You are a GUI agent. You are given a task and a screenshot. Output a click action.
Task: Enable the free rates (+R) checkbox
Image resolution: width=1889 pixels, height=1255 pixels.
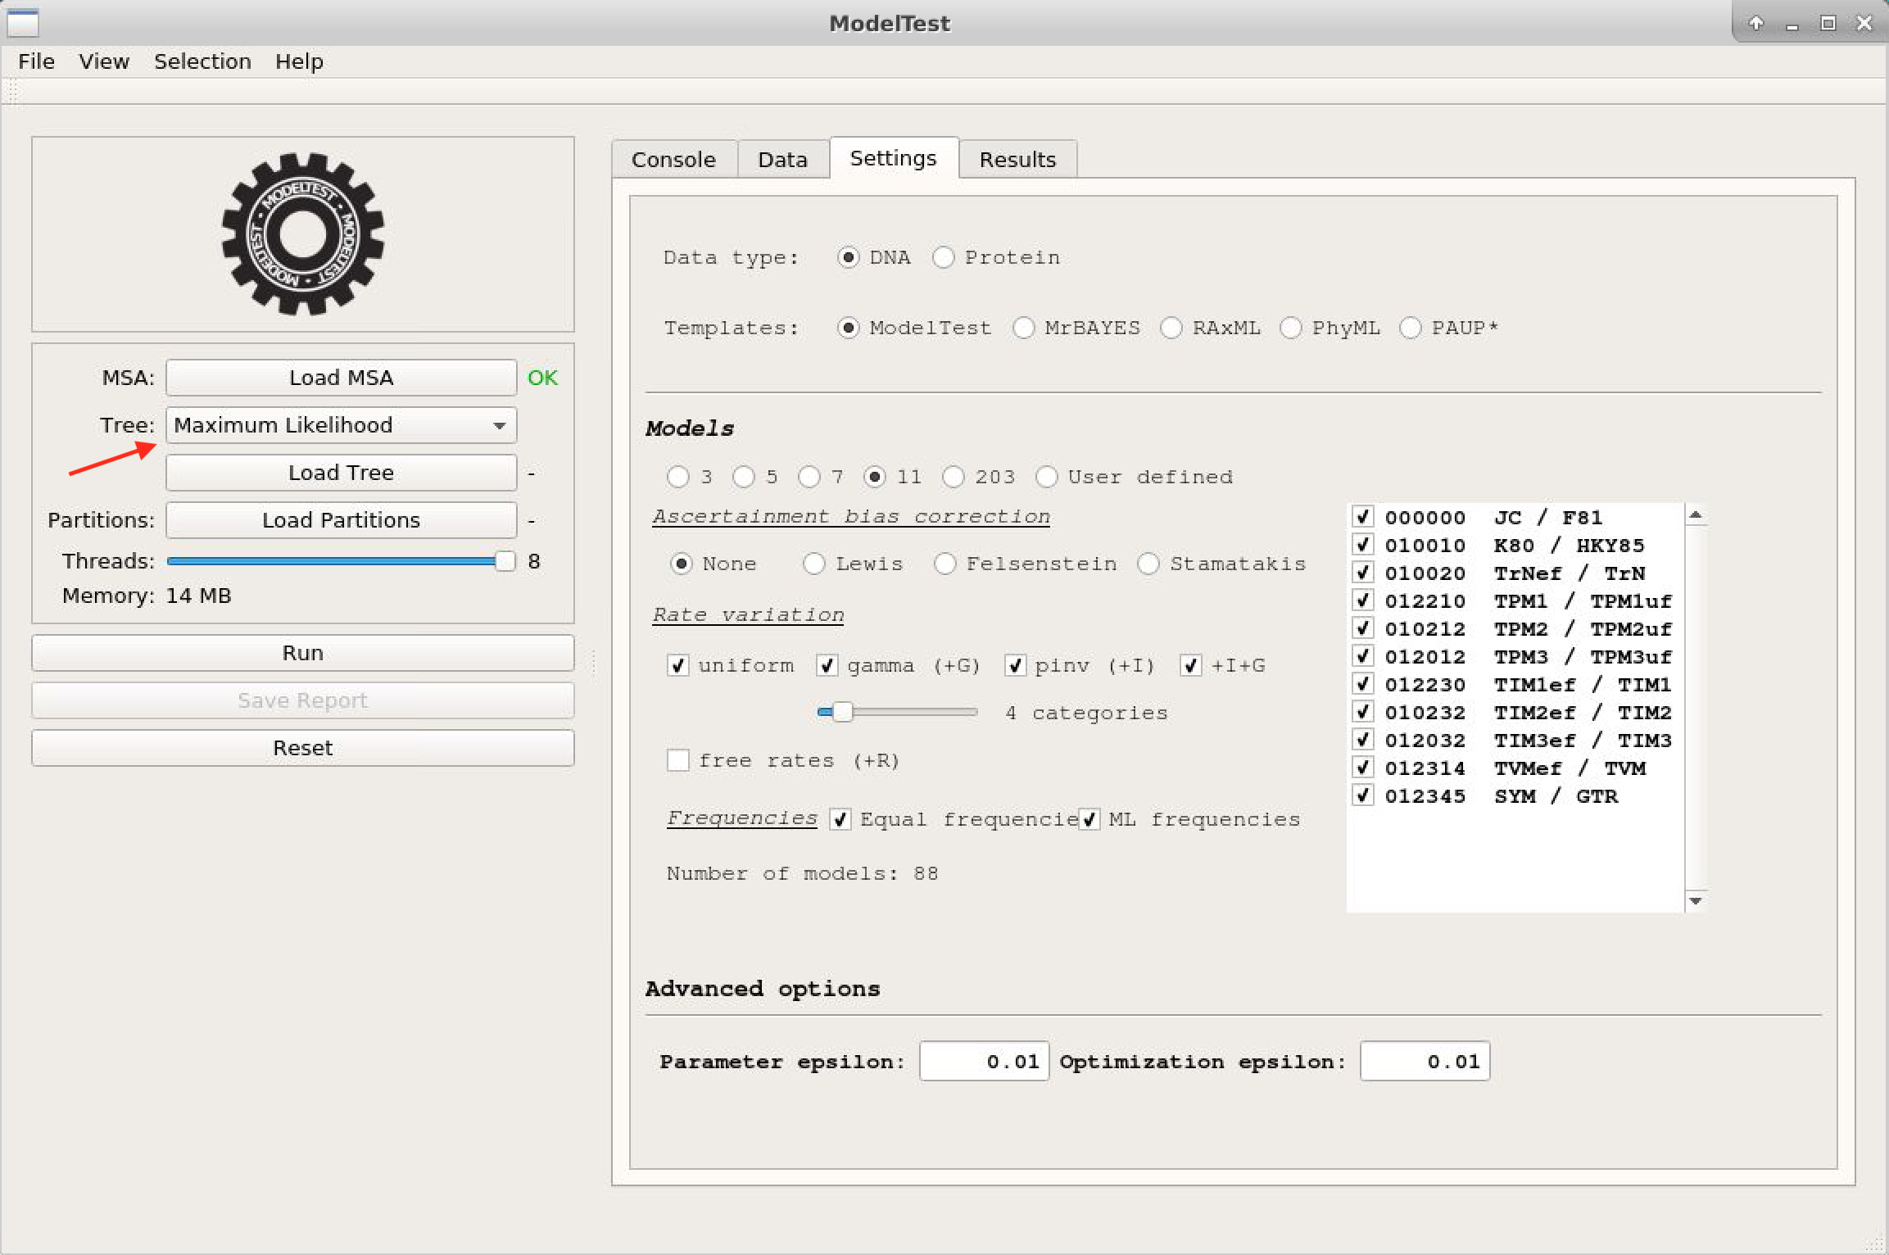[x=678, y=760]
